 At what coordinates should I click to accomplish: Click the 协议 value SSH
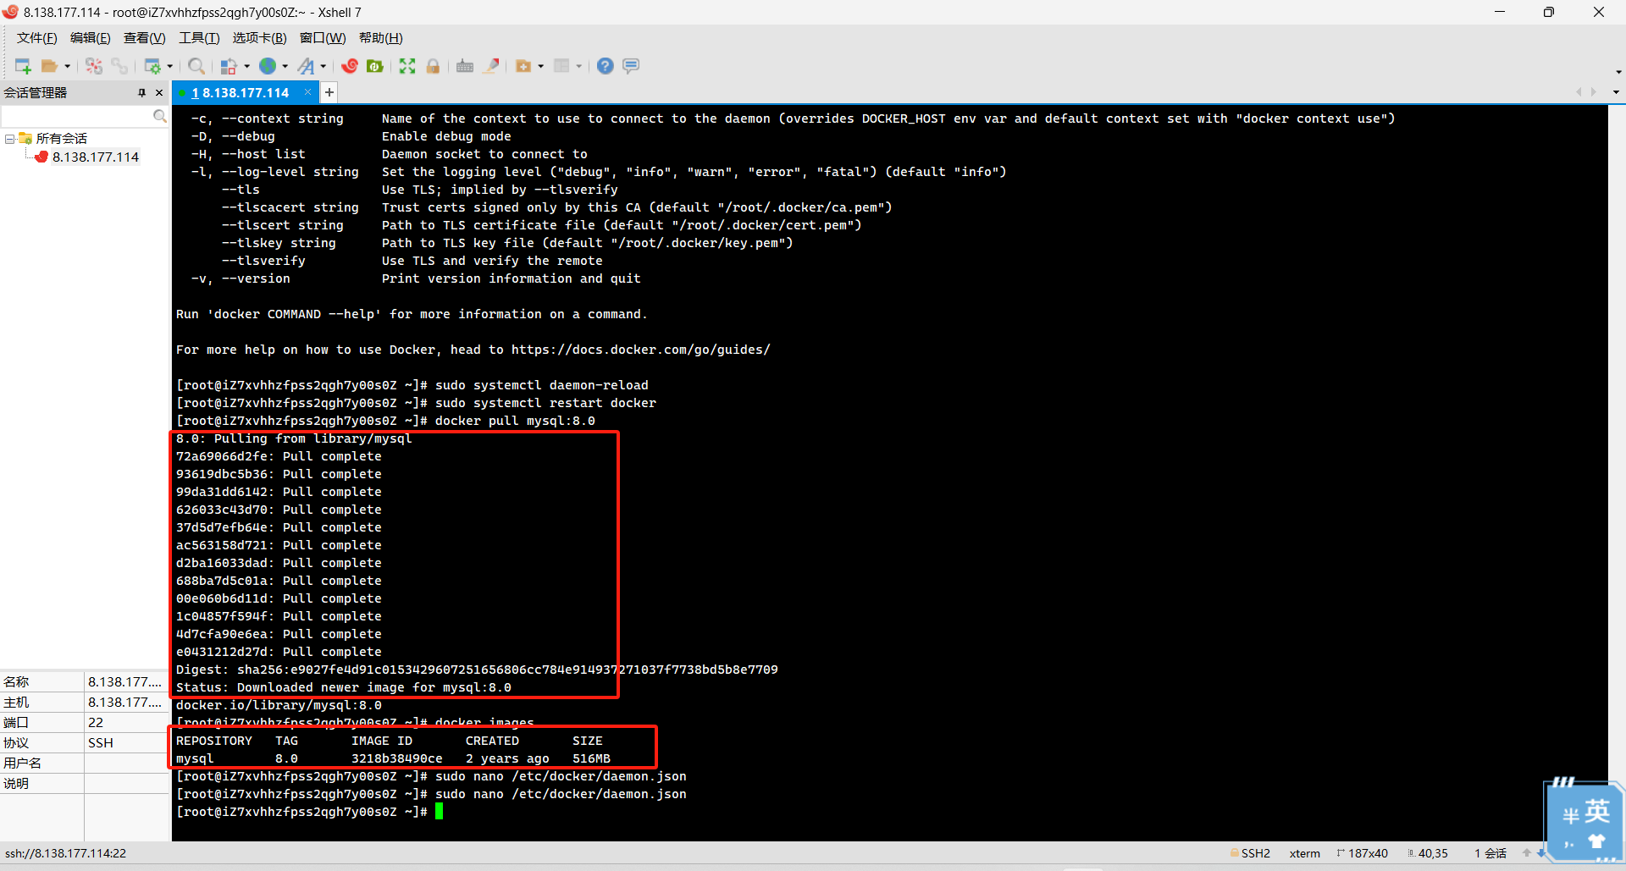(100, 743)
